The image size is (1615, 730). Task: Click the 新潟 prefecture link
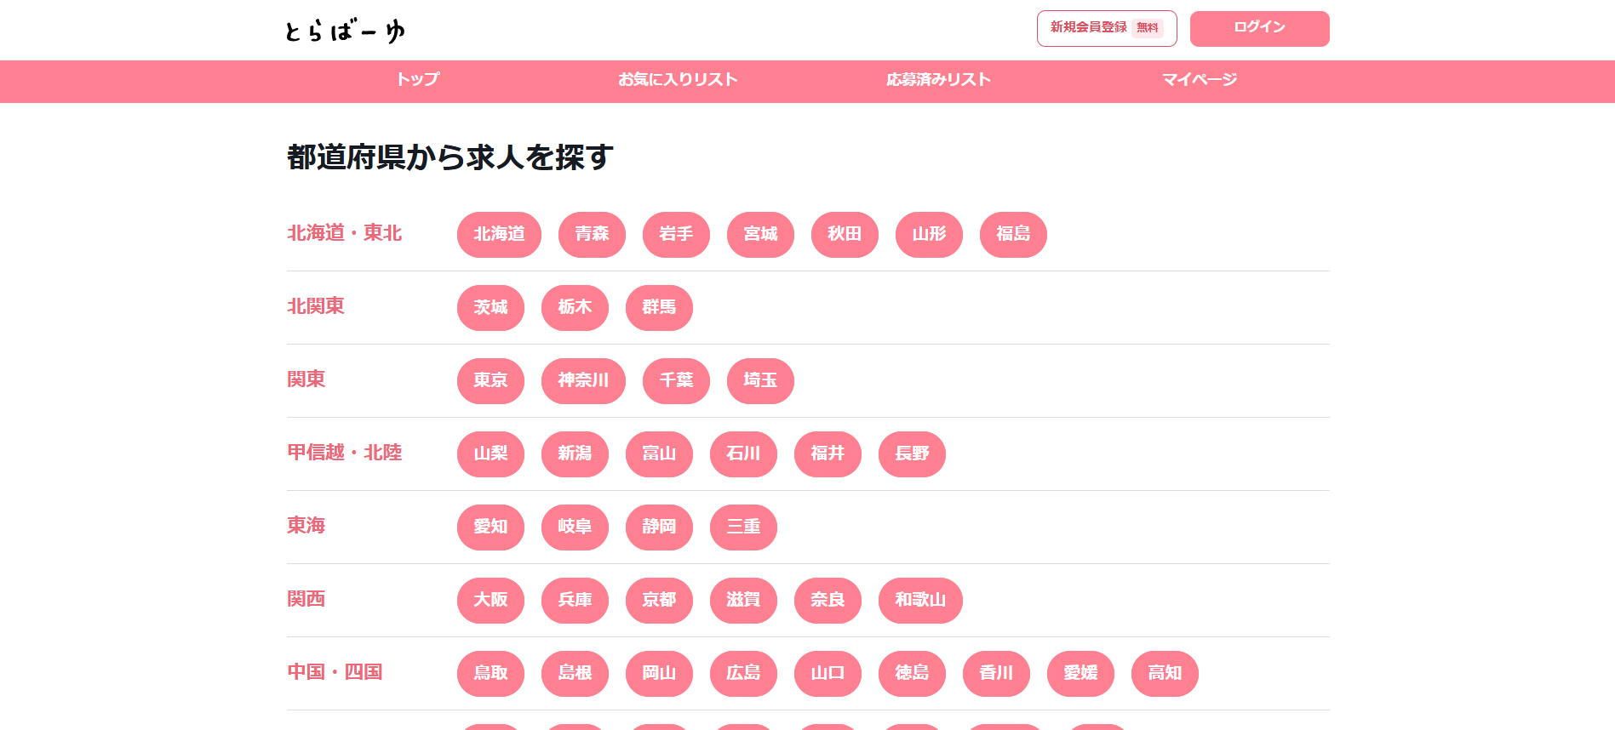[x=575, y=453]
